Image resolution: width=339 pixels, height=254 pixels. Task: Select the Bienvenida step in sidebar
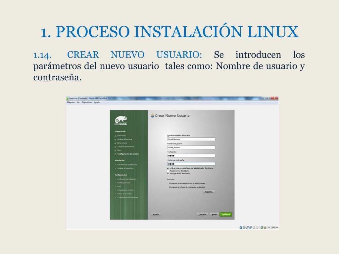[121, 136]
